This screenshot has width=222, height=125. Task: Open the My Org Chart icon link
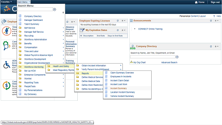pyautogui.click(x=131, y=62)
